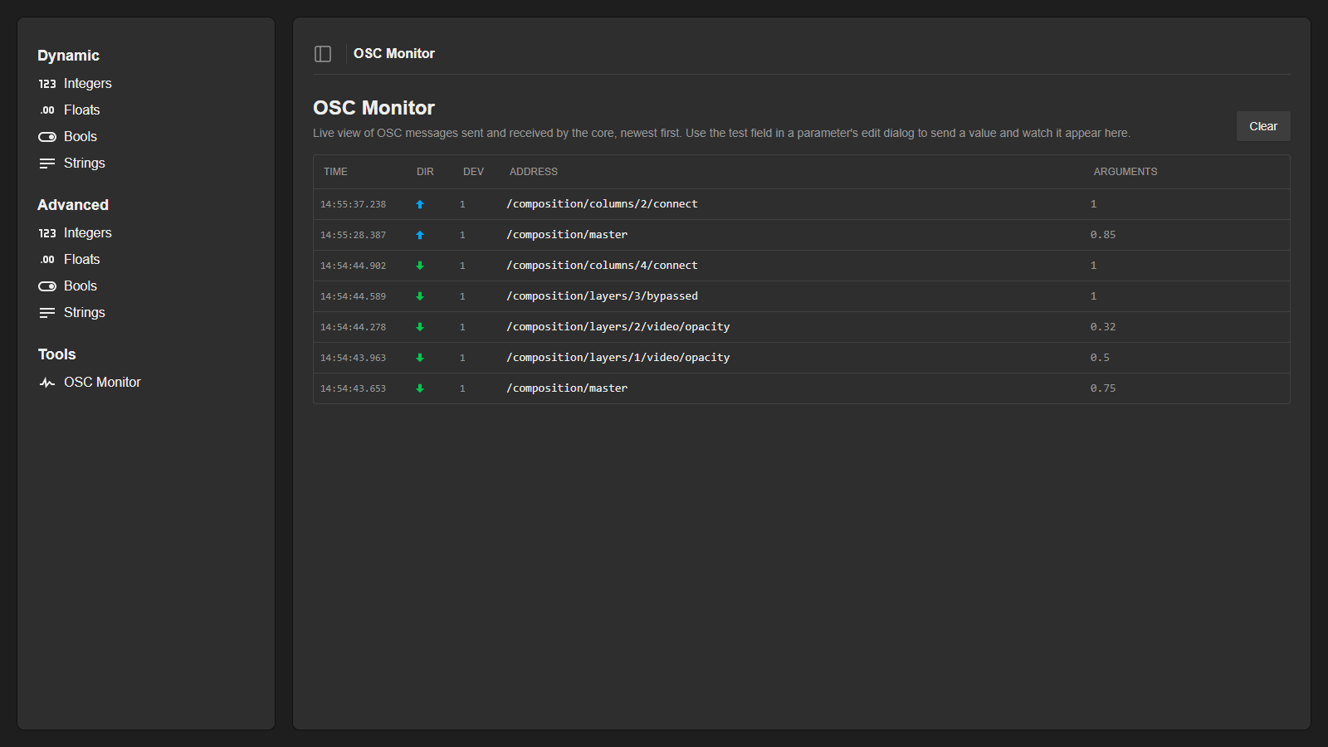The image size is (1328, 747).
Task: Open Dynamic Floats page
Action: [81, 110]
